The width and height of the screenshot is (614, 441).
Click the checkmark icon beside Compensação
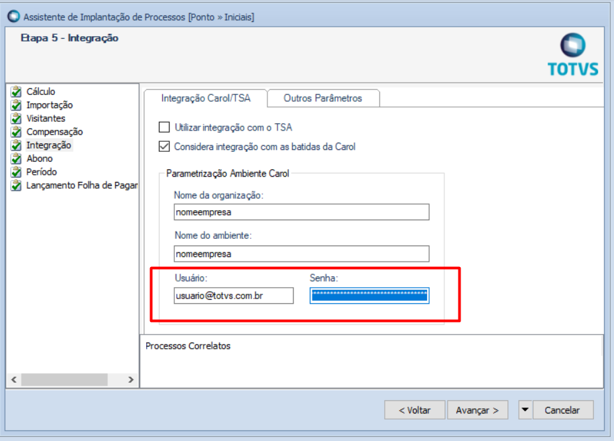click(17, 132)
